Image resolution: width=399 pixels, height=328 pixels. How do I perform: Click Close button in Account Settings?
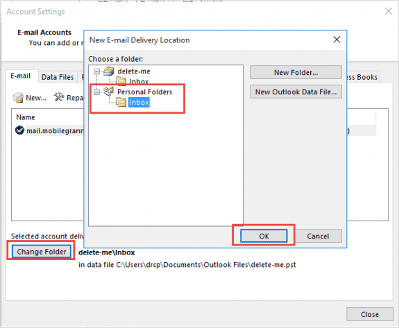point(370,314)
